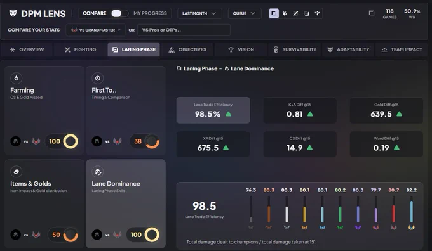Click the Items & Golds score ring showing 50
This screenshot has height=251, width=432.
coord(71,235)
